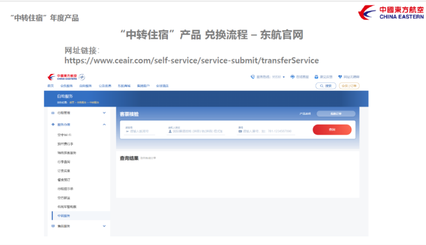The image size is (426, 245).
Task: Click the China Eastern logo on the website header
Action: (63, 77)
